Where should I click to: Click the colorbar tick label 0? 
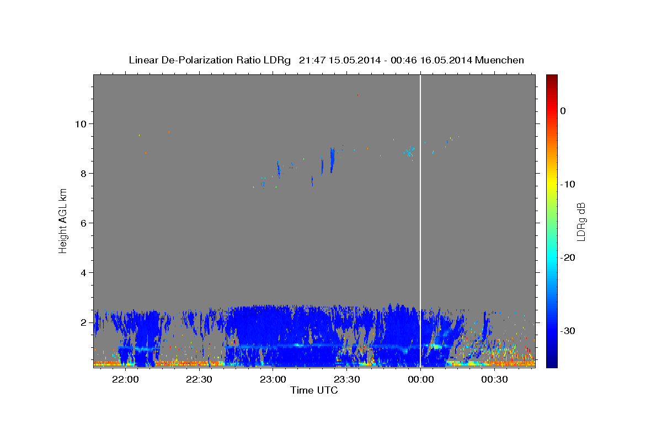click(563, 111)
